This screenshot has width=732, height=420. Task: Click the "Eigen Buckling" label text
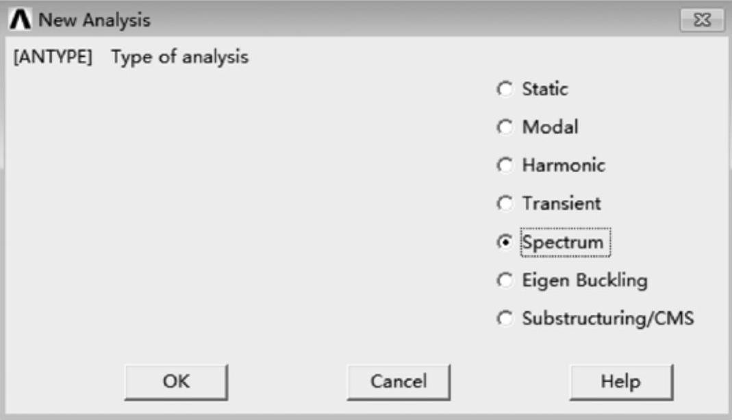[584, 280]
